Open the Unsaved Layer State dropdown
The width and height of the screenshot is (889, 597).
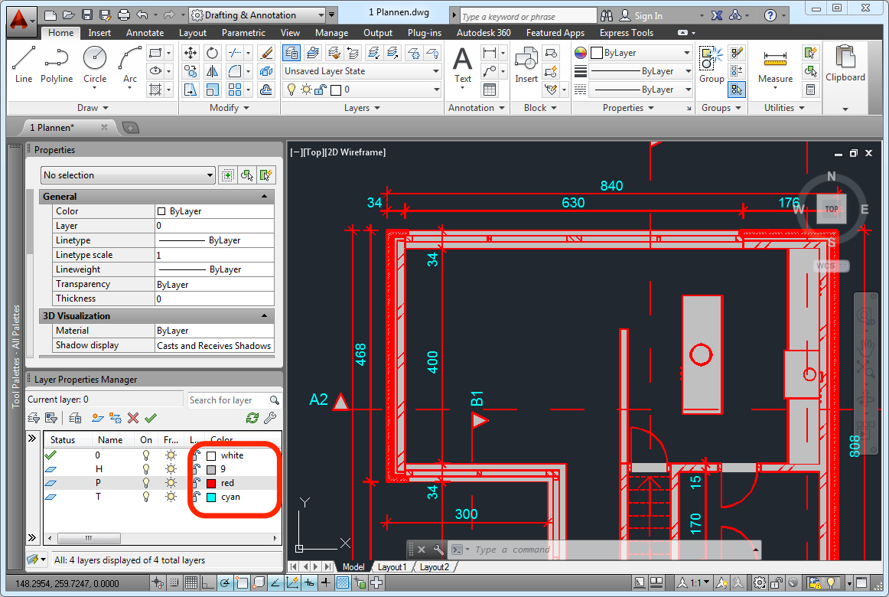pos(362,71)
